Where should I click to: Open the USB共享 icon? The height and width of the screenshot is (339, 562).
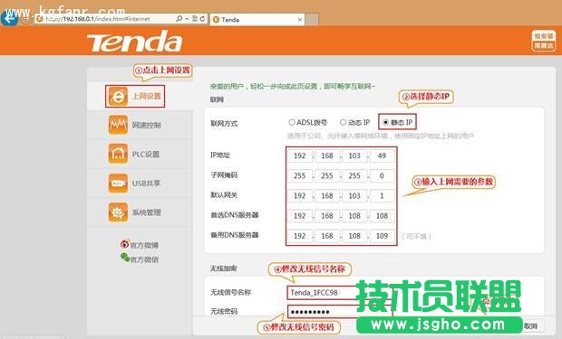click(118, 184)
